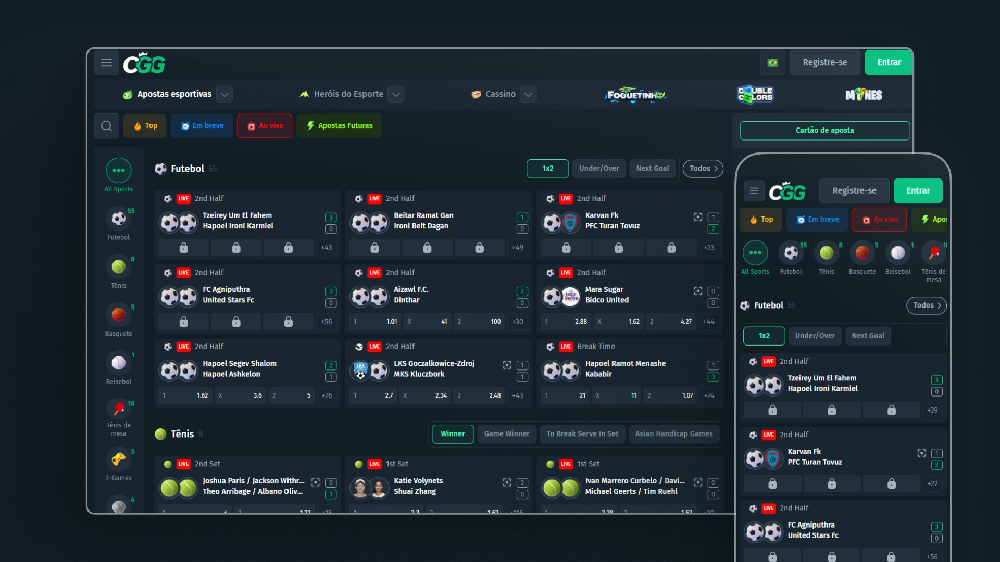1000x562 pixels.
Task: Click tracker icon for Katie Volynets match
Action: (x=507, y=482)
